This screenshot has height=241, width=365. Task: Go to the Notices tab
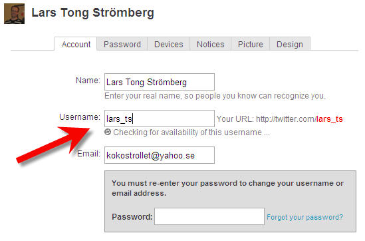(211, 44)
